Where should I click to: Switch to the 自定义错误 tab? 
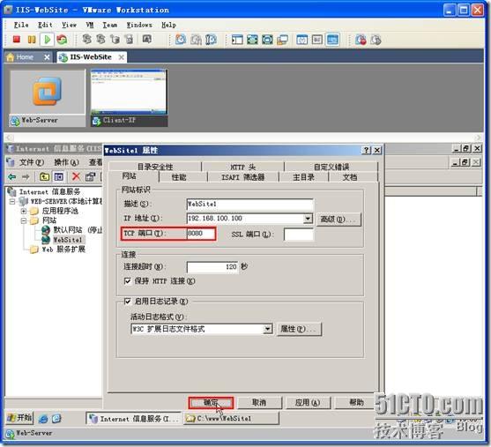331,167
